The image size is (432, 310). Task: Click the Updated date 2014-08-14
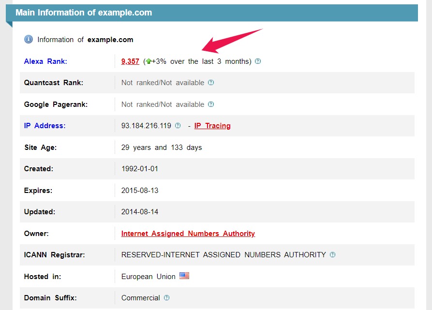pos(140,212)
